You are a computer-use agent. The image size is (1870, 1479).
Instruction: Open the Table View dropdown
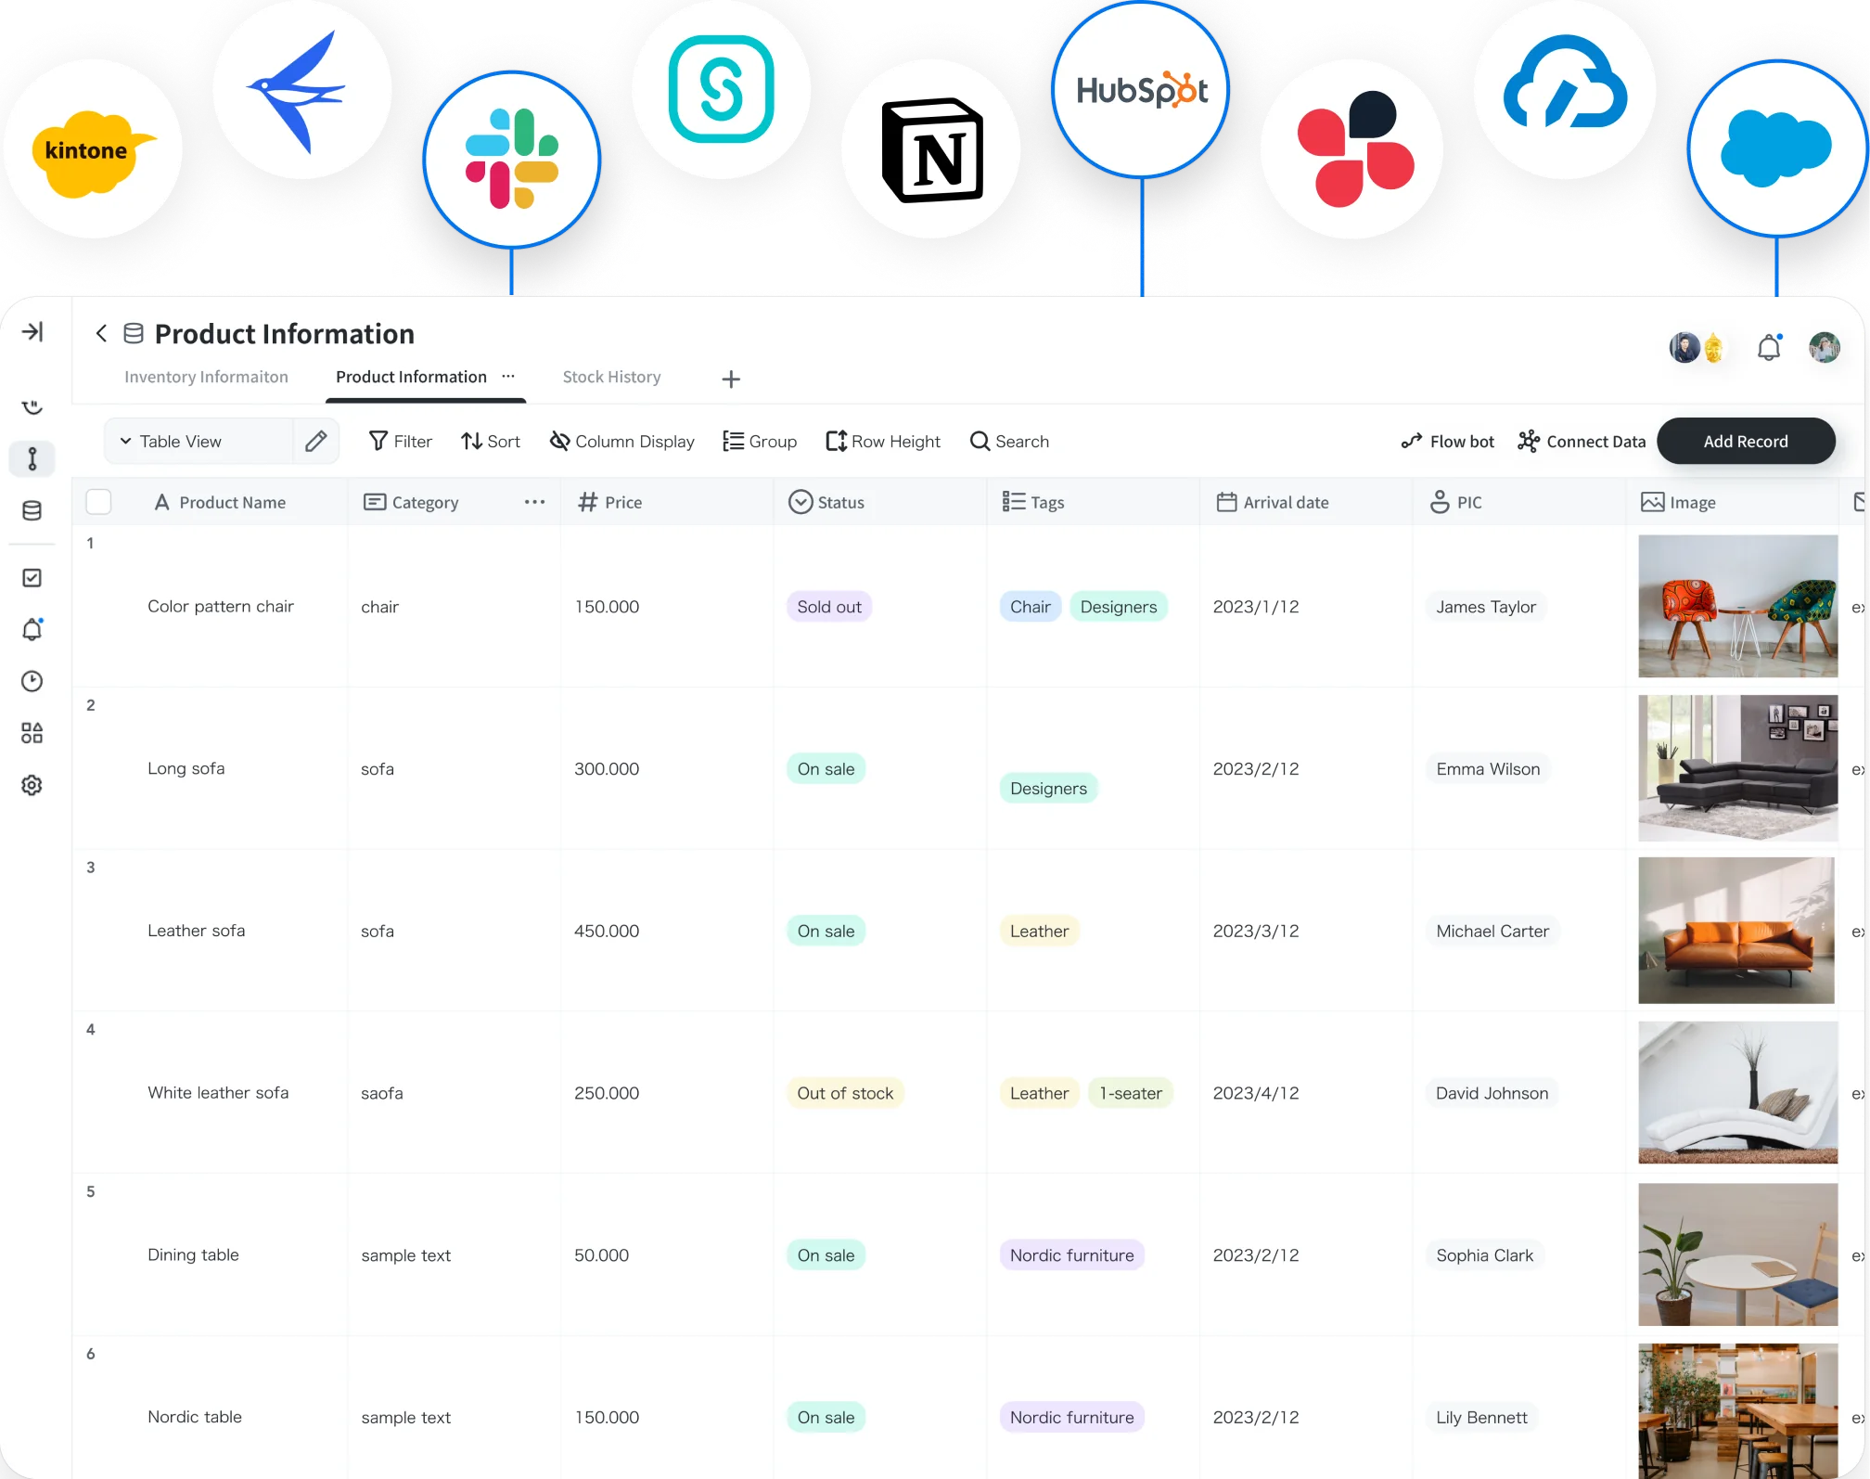pyautogui.click(x=199, y=441)
